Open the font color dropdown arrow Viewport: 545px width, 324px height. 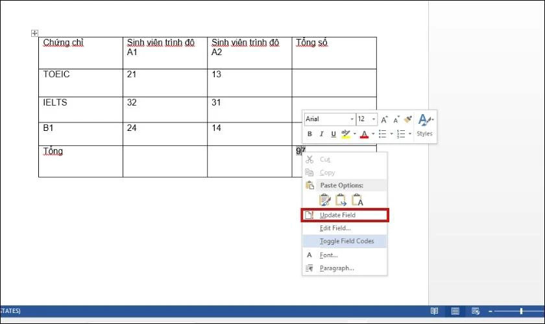pos(373,134)
